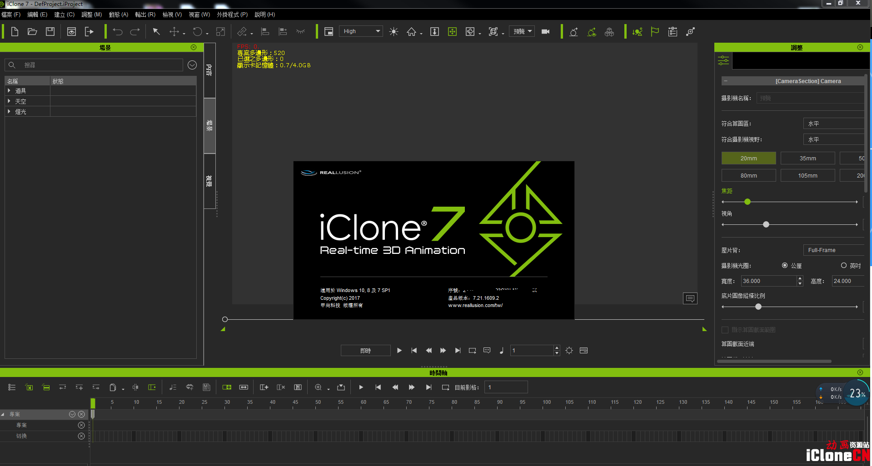Toggle loop in the timeline toolbar
This screenshot has height=466, width=872.
tap(446, 387)
